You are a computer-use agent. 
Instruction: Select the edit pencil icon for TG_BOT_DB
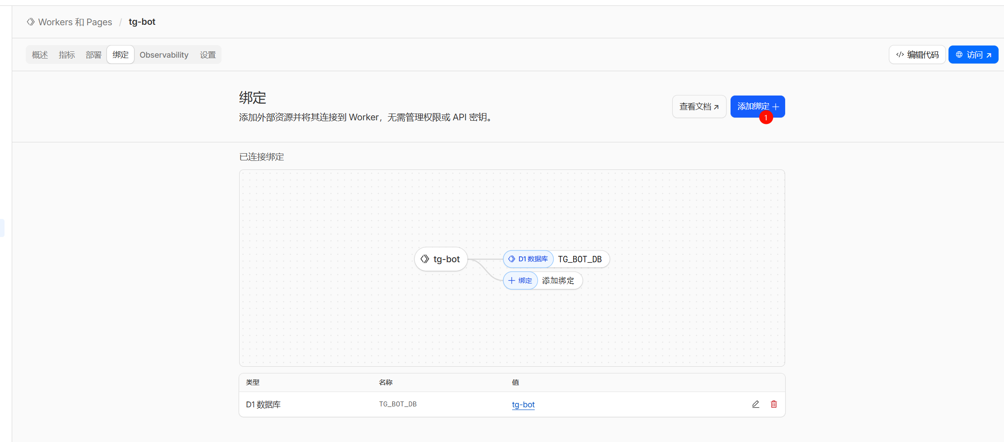pos(756,404)
